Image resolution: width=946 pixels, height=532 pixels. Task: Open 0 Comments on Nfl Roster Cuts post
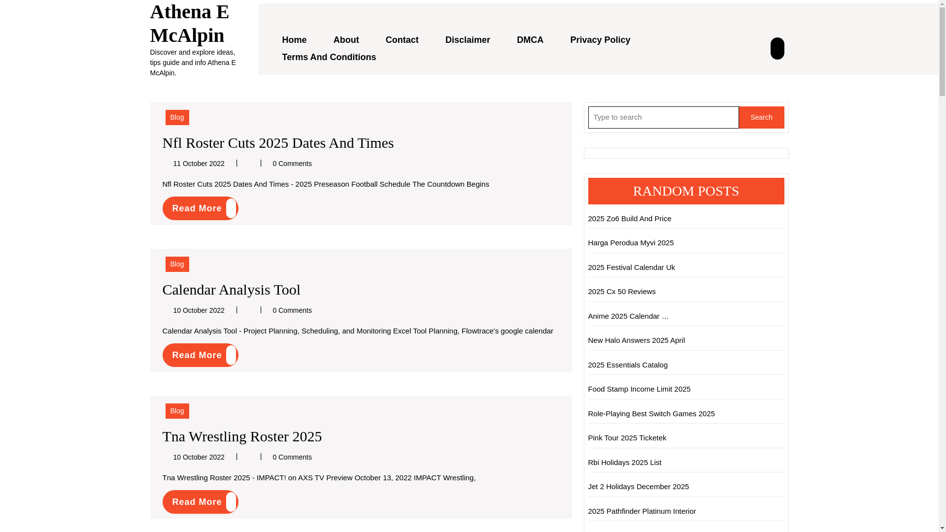[292, 164]
